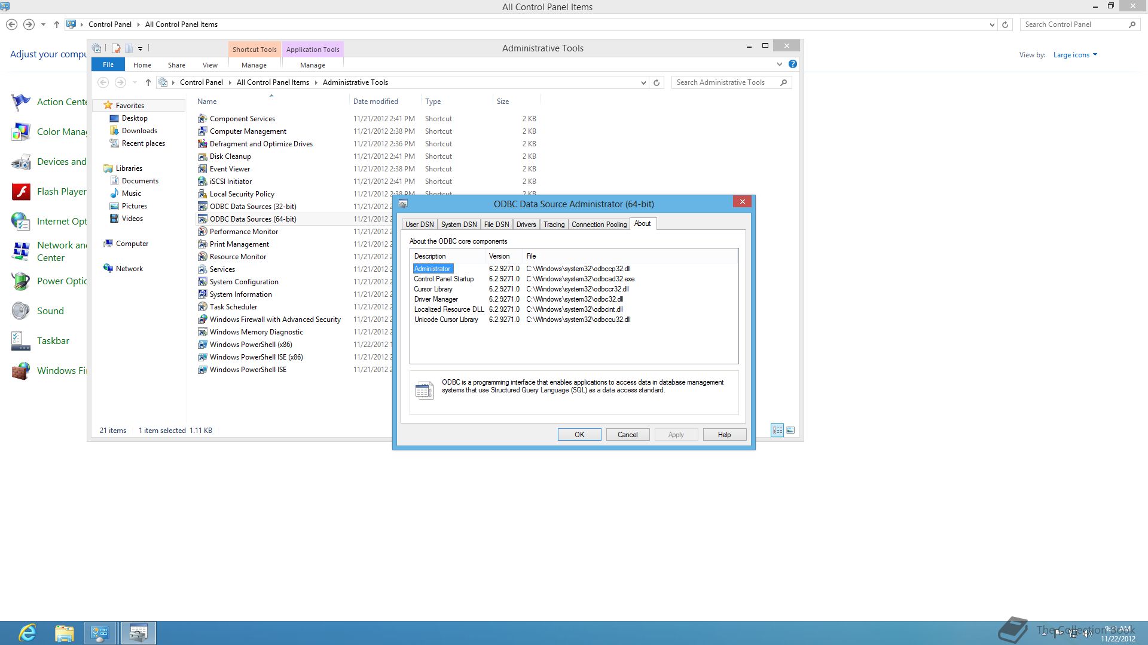
Task: Open recent locations dropdown in Control Panel
Action: tap(43, 24)
